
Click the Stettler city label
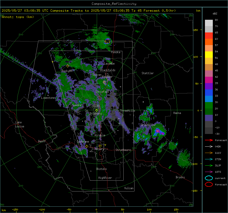click(148, 73)
